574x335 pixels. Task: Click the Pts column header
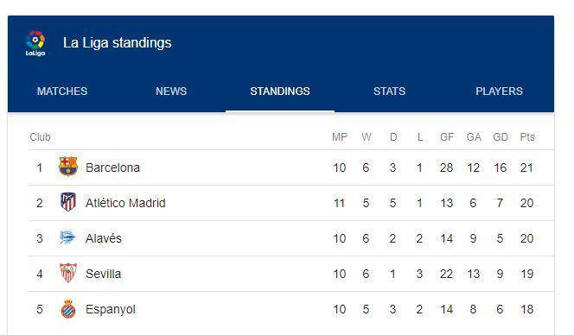(x=527, y=137)
